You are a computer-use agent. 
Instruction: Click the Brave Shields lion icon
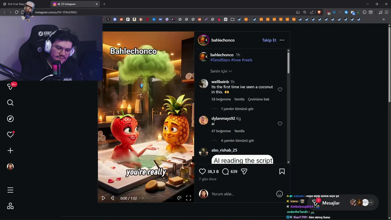[x=319, y=12]
